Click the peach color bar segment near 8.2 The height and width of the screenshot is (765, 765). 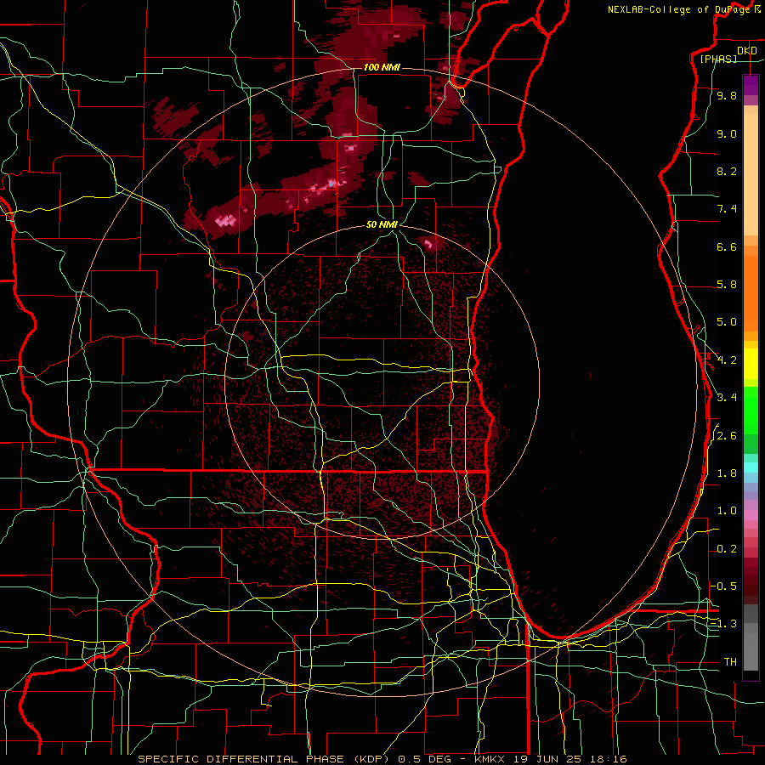pos(751,174)
